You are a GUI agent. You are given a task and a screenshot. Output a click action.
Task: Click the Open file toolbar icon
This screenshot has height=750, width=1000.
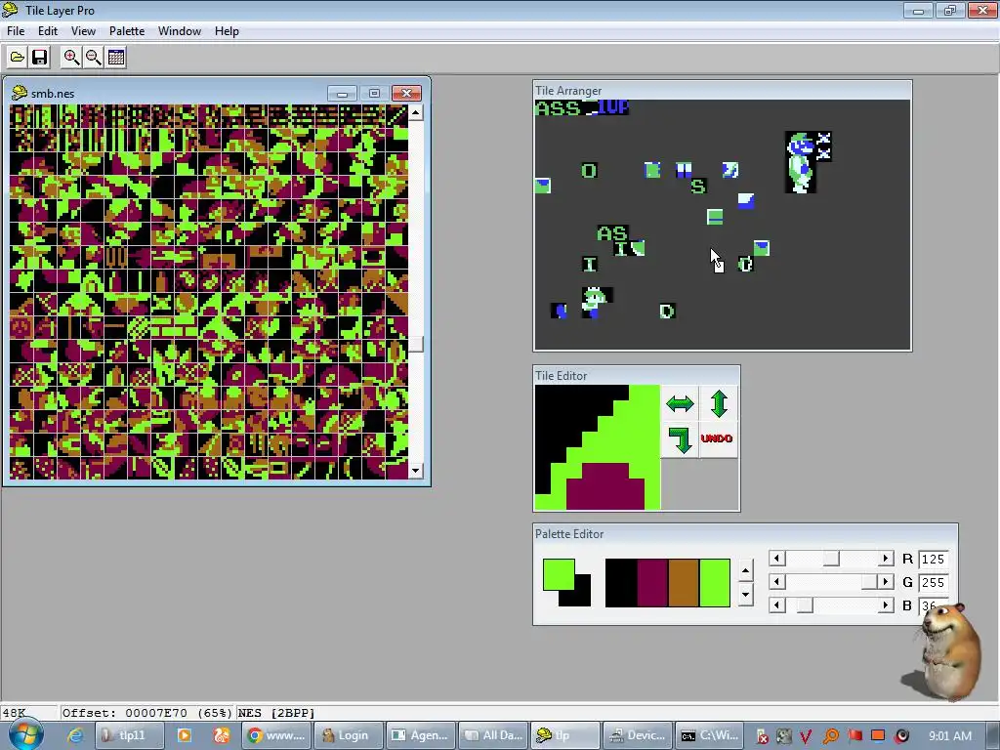tap(18, 58)
